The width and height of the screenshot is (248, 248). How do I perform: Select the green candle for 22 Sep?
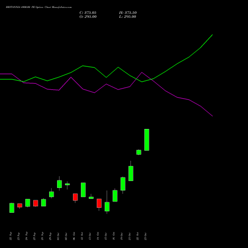tap(12, 208)
